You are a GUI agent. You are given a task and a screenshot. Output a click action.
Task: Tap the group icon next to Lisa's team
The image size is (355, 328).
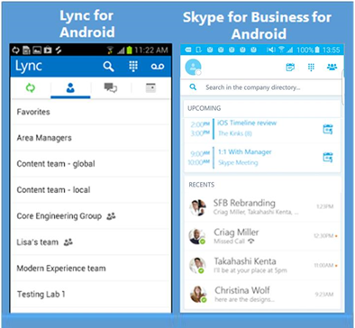click(68, 241)
